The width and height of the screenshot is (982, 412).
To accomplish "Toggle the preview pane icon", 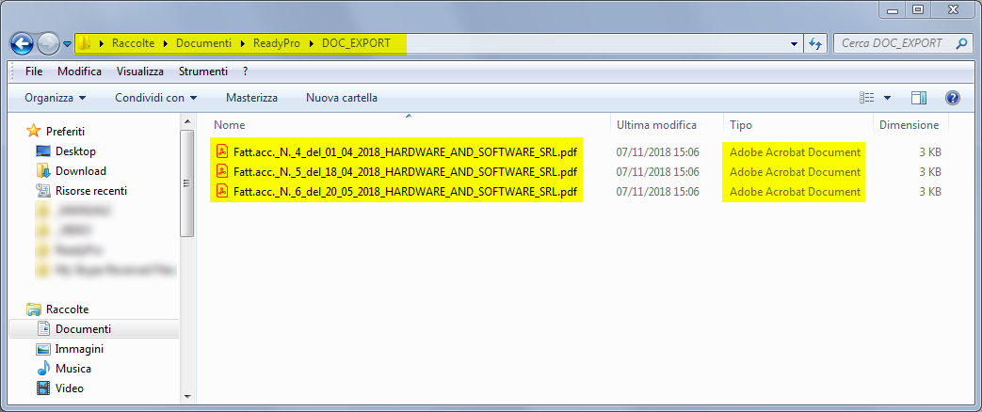I will point(919,98).
